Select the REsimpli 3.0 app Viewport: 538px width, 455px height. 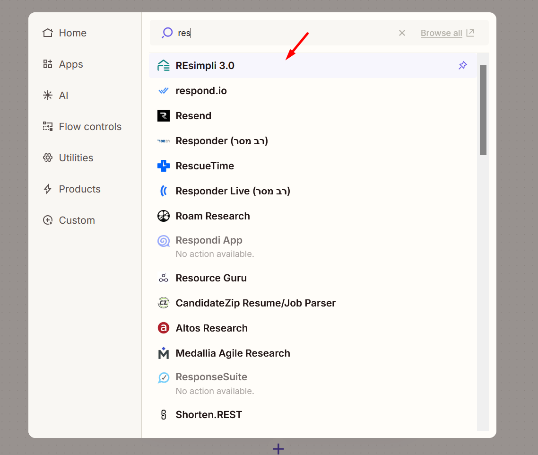(x=312, y=65)
